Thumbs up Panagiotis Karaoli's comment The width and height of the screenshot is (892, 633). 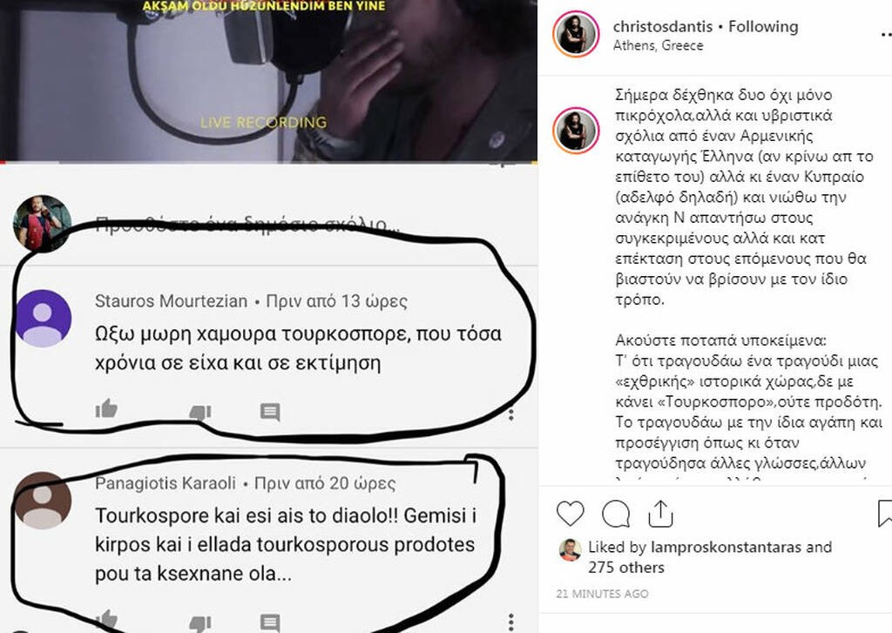coord(106,621)
